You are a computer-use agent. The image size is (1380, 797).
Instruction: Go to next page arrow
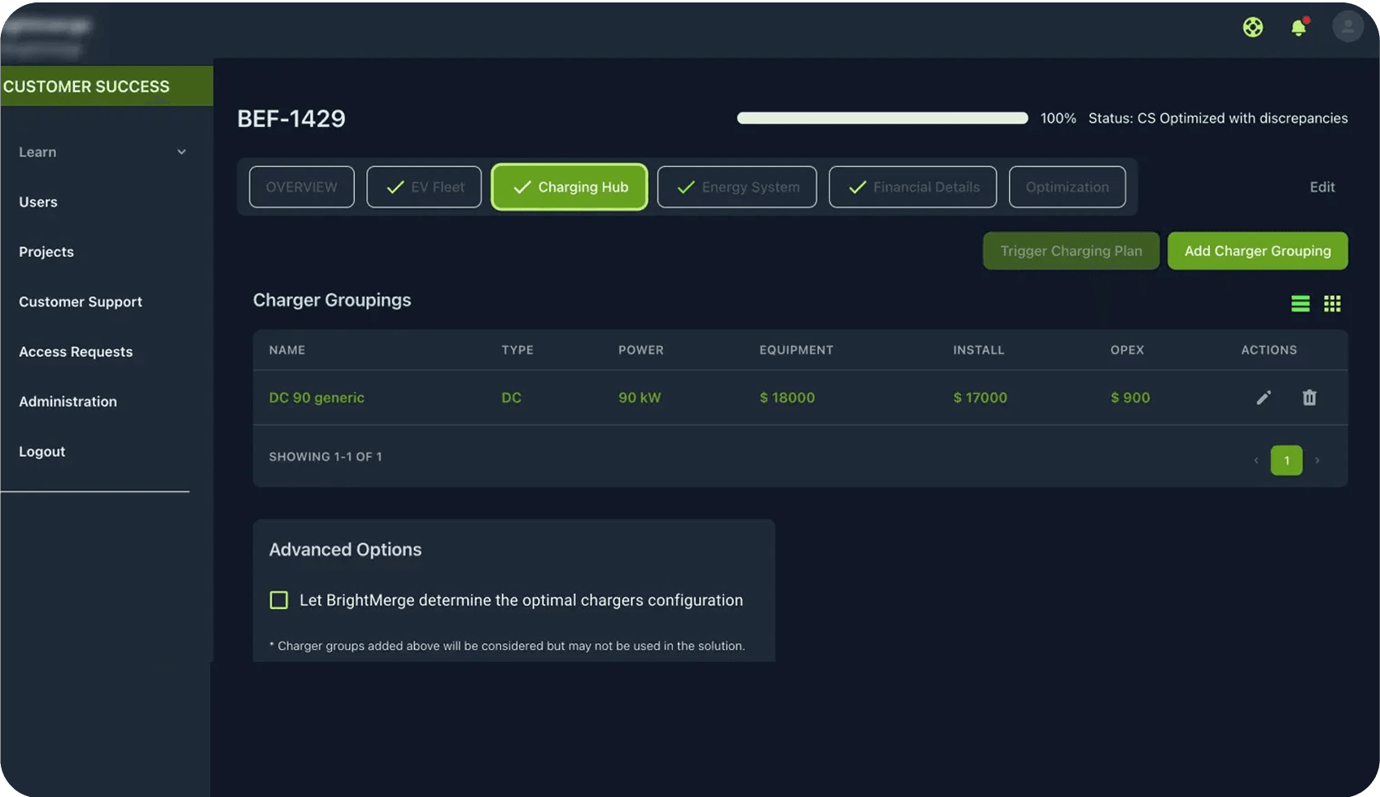pos(1317,460)
